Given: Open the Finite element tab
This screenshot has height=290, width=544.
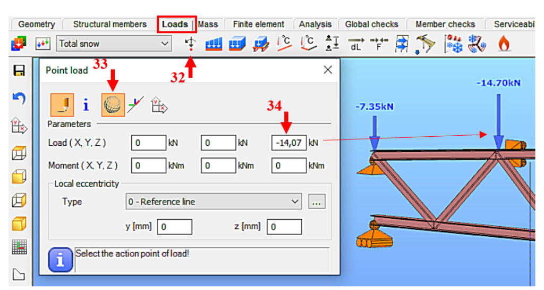Looking at the screenshot, I should [x=259, y=24].
